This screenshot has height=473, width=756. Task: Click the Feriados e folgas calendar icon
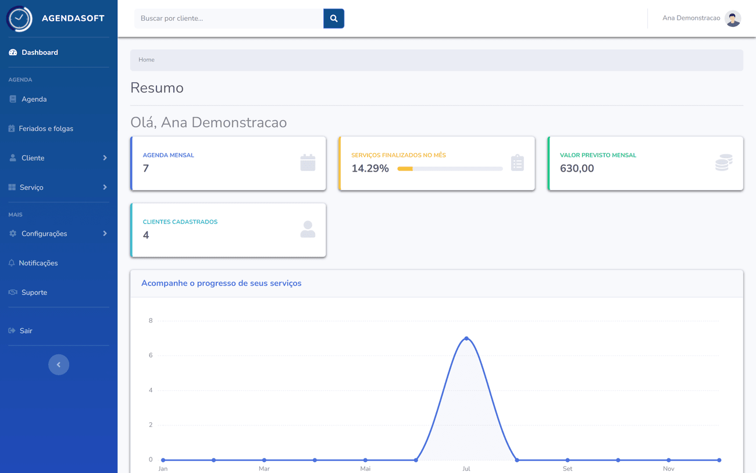pyautogui.click(x=12, y=129)
